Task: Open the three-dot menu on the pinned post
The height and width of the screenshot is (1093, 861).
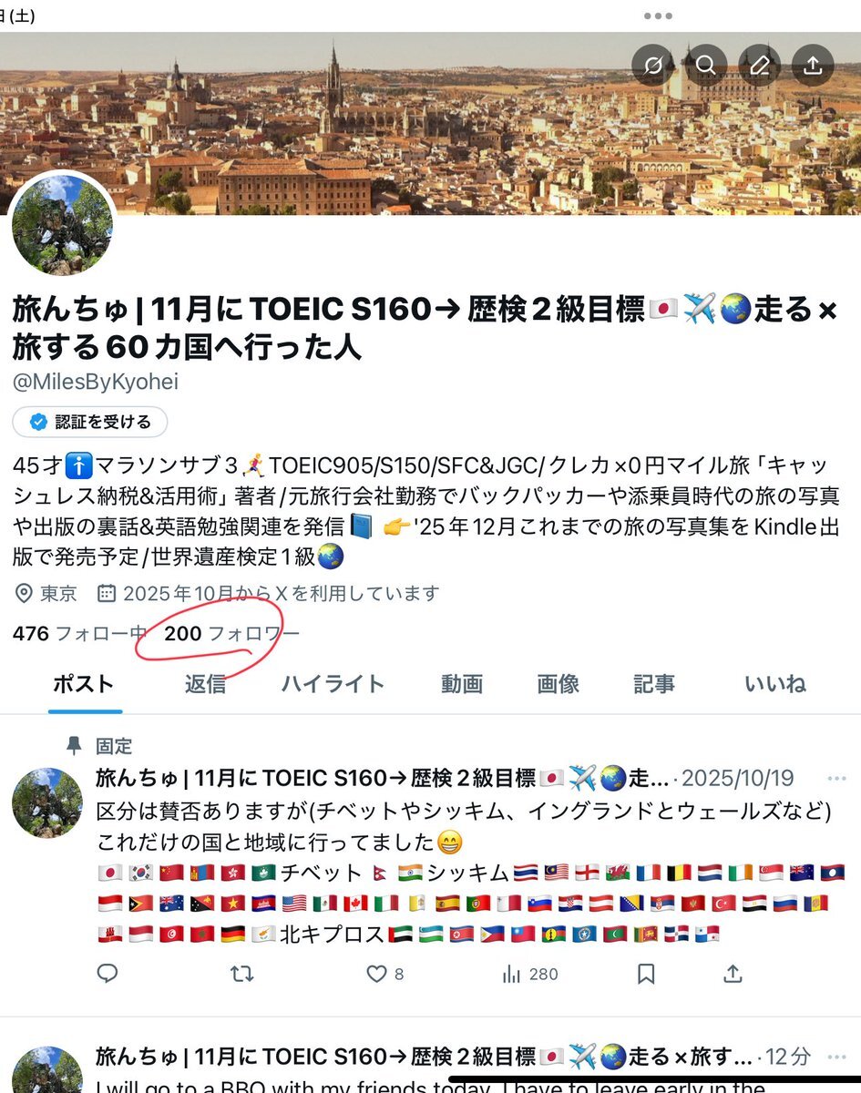Action: pos(836,779)
